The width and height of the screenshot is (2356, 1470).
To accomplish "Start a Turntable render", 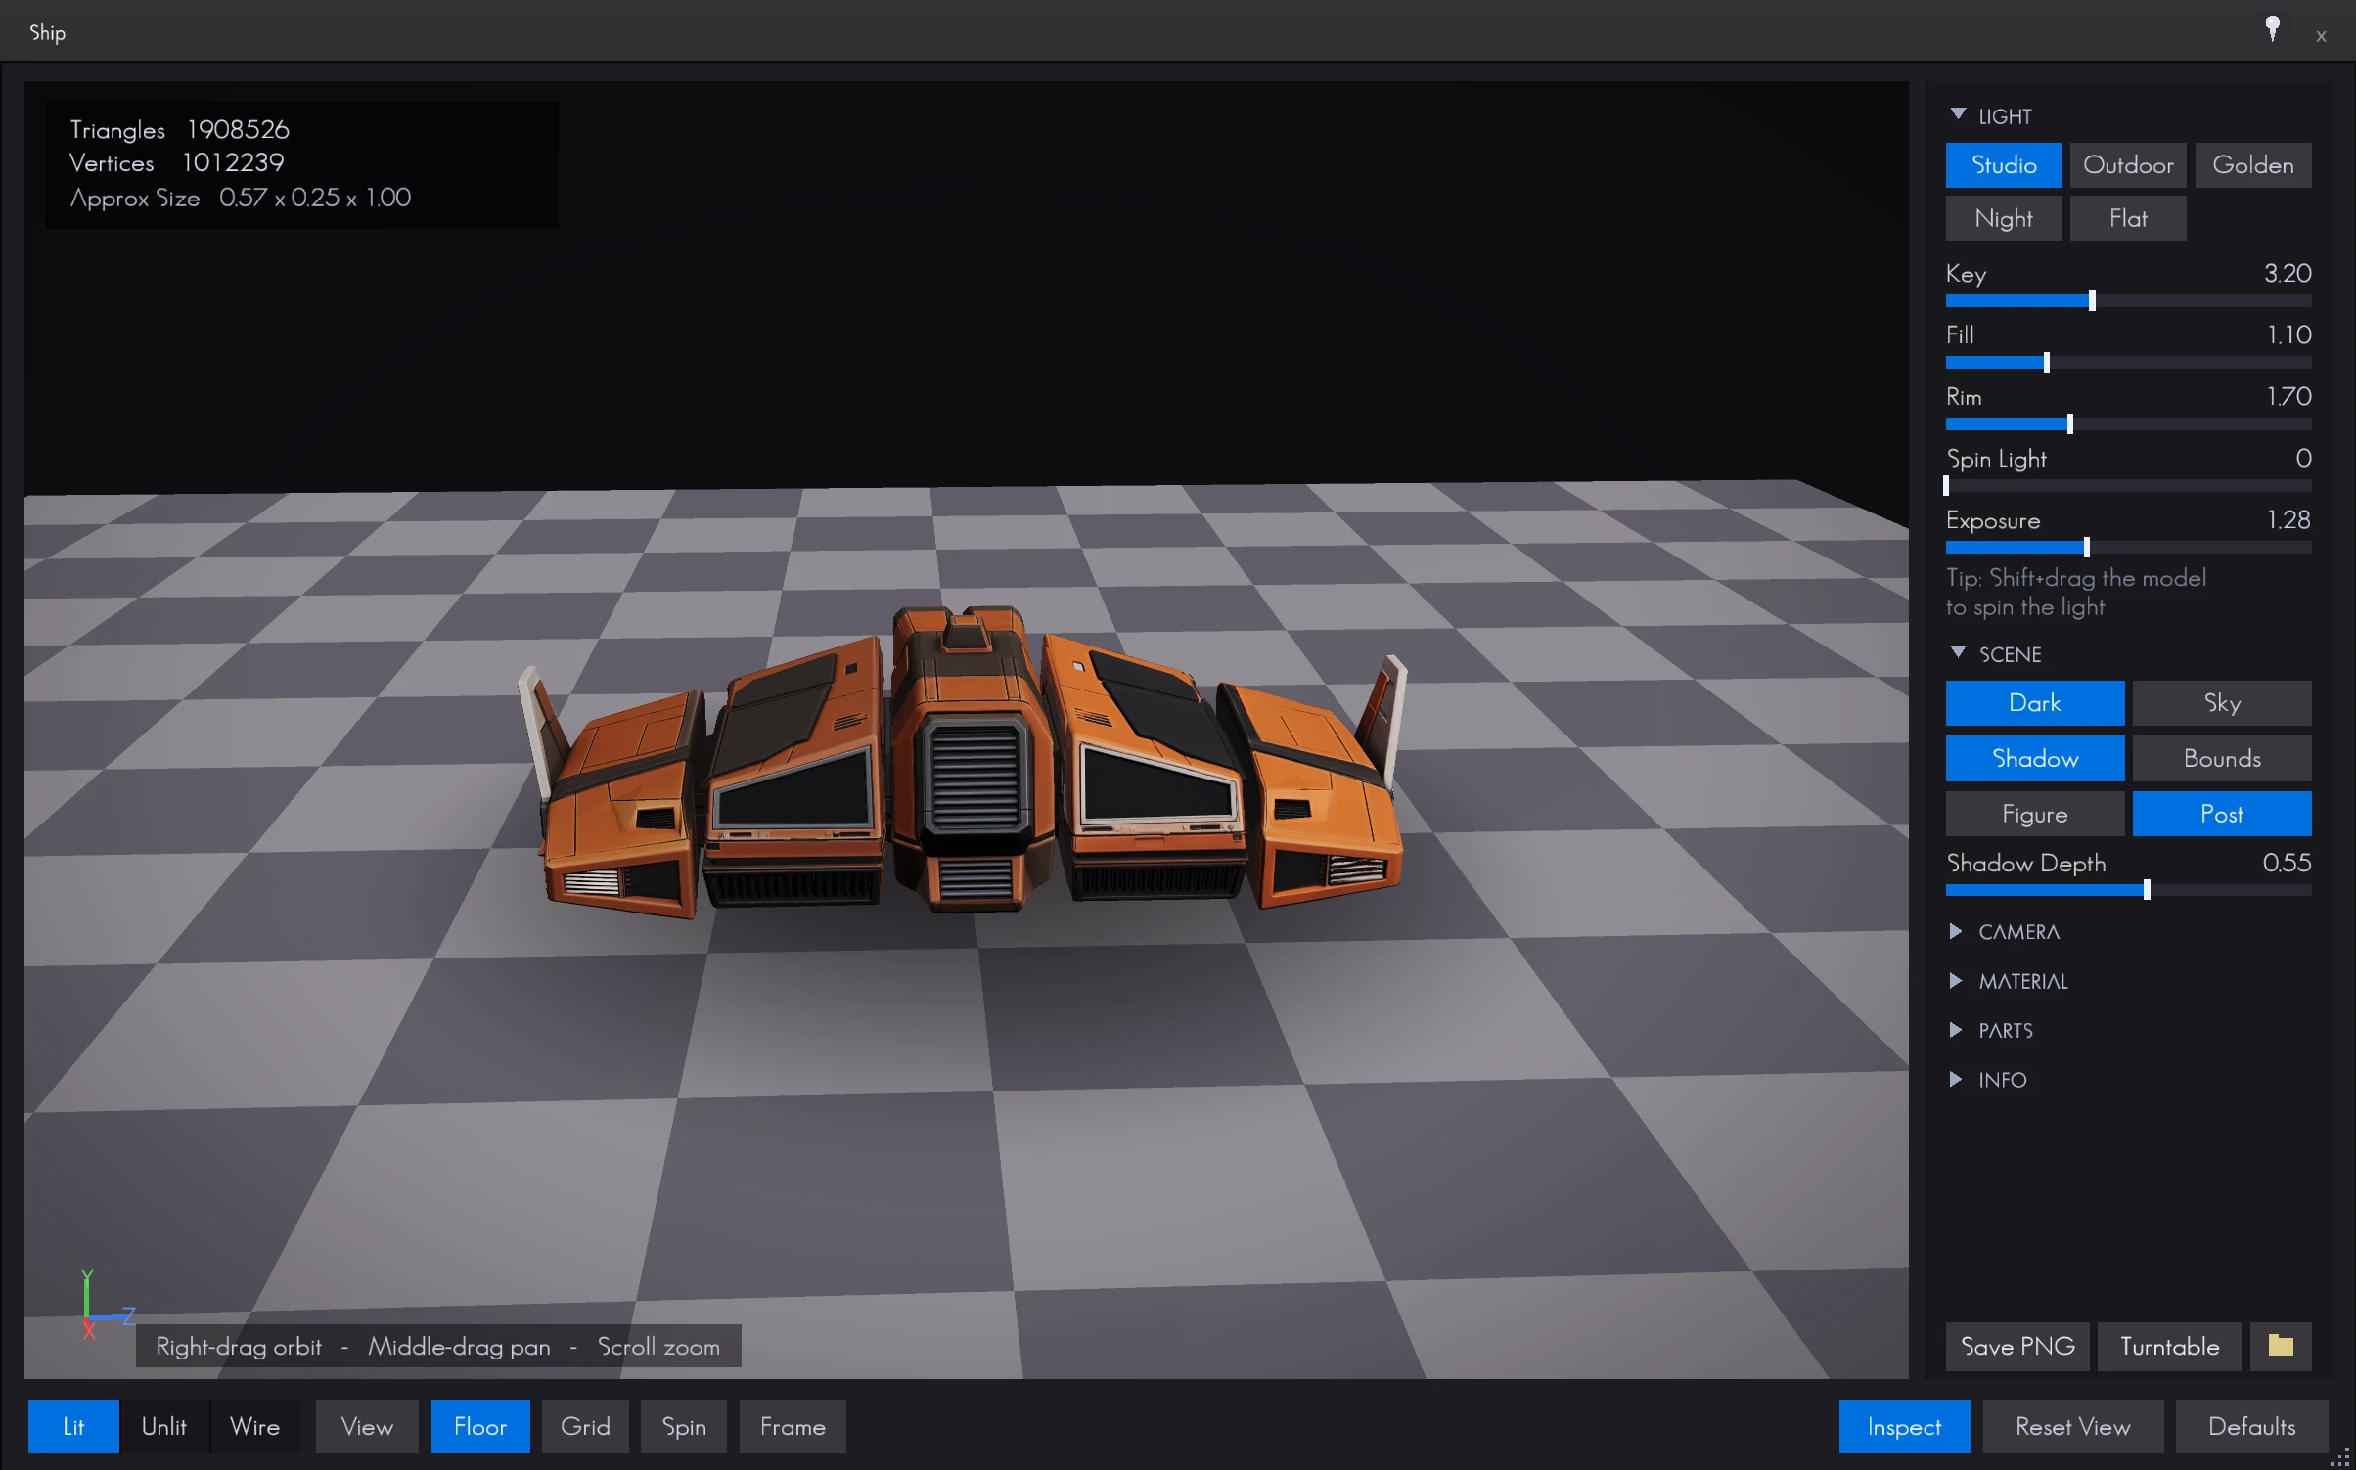I will point(2169,1346).
